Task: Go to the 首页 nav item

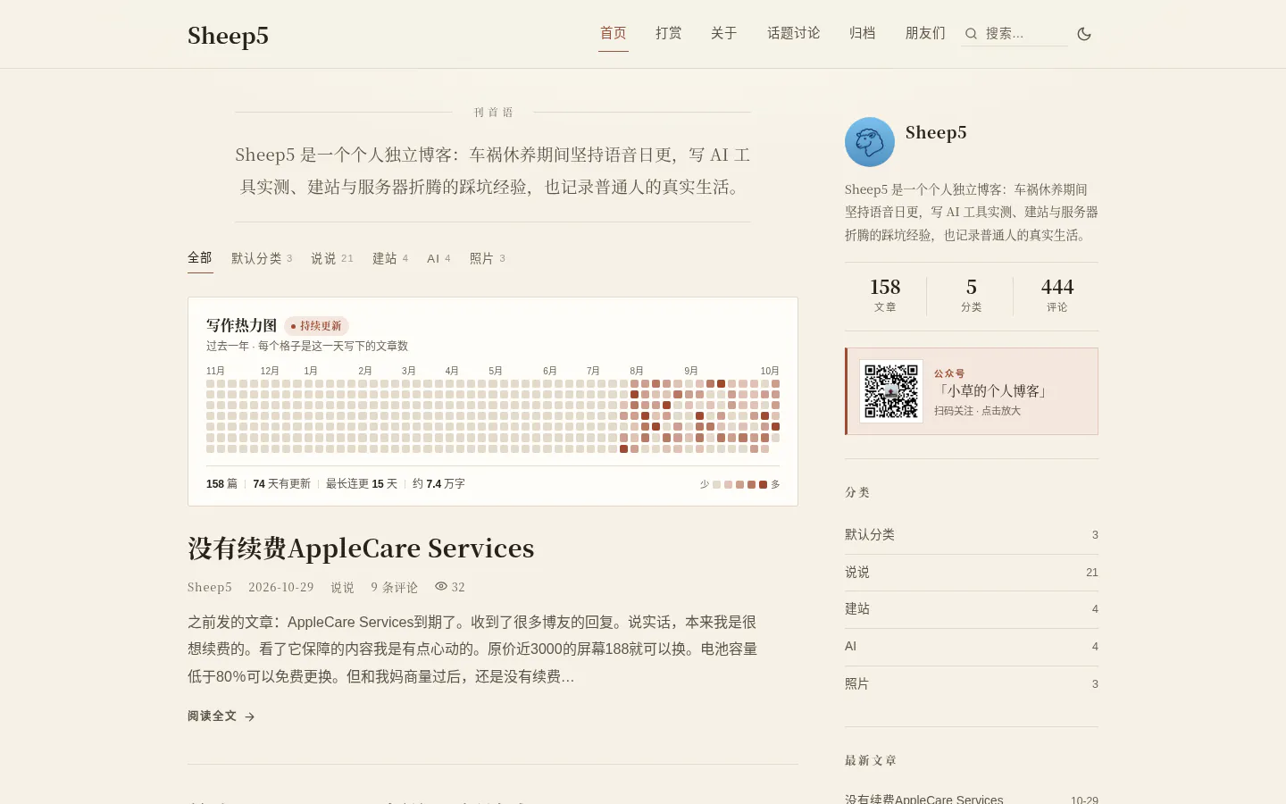Action: tap(614, 33)
